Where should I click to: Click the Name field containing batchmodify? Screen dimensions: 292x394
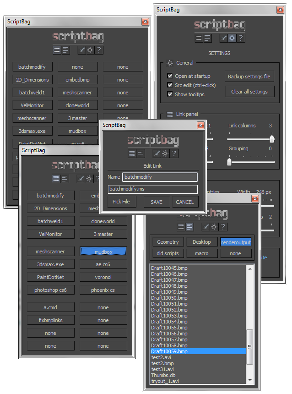pos(160,177)
